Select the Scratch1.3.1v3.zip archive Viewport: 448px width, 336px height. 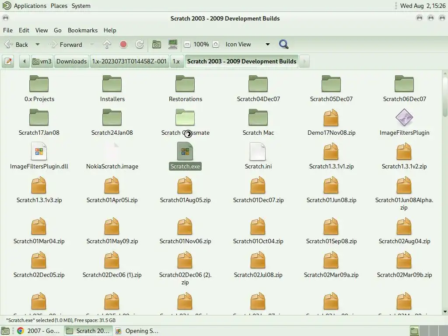[39, 190]
